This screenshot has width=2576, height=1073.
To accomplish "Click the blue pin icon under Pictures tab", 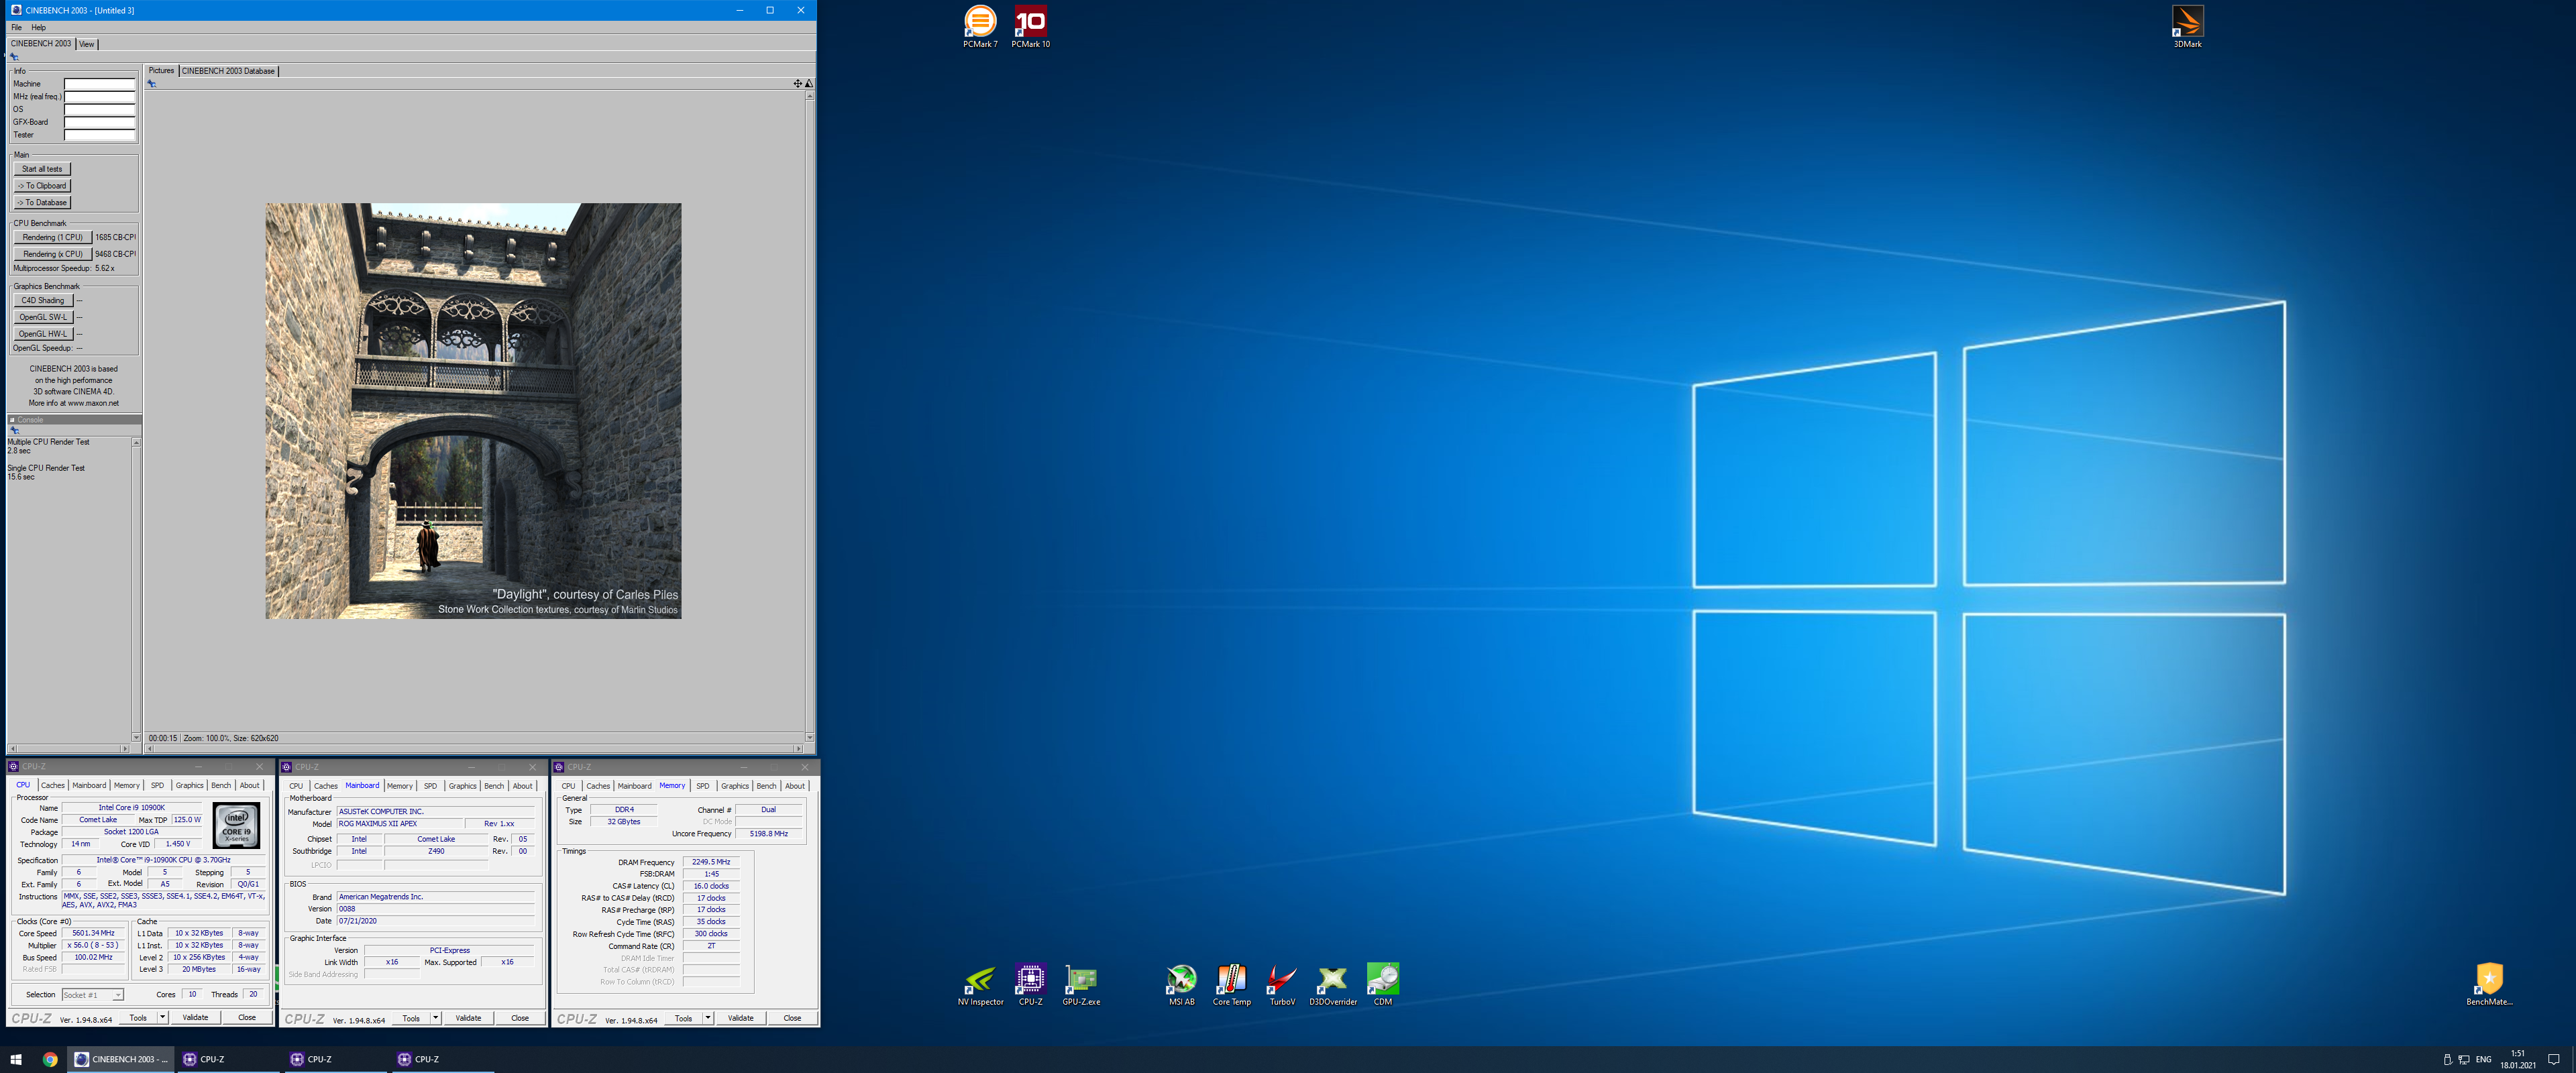I will pos(152,83).
